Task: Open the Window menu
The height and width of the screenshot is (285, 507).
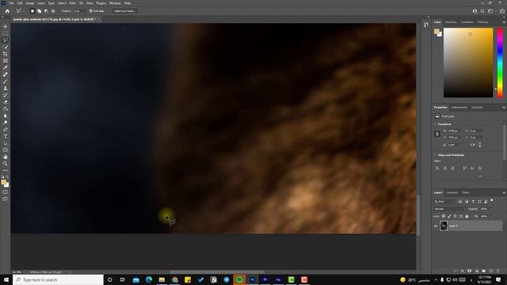Action: tap(115, 3)
